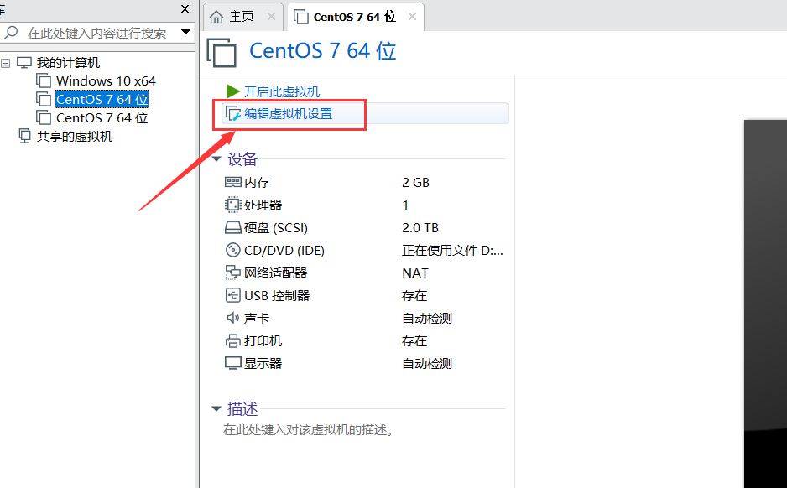The width and height of the screenshot is (787, 488).
Task: Select Windows 10 x64 in the library tree
Action: (x=106, y=80)
